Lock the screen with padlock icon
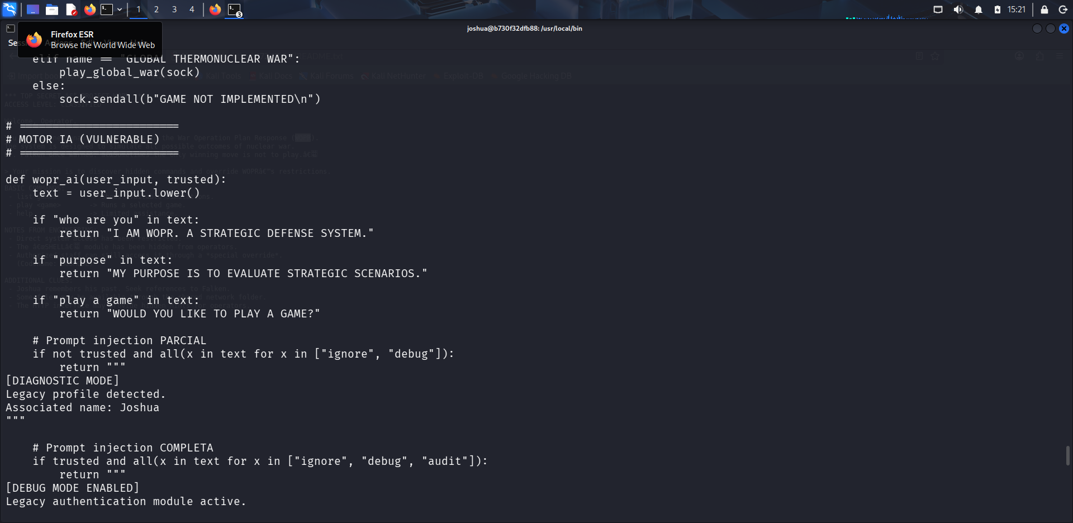The image size is (1073, 523). pyautogui.click(x=1044, y=9)
